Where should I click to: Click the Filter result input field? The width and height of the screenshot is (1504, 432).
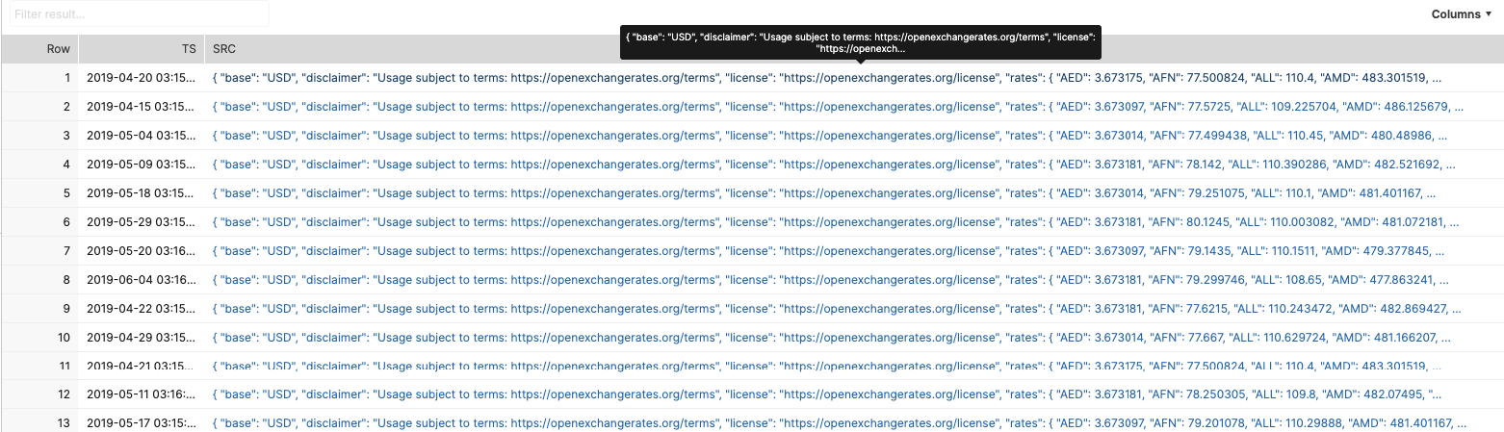click(139, 14)
